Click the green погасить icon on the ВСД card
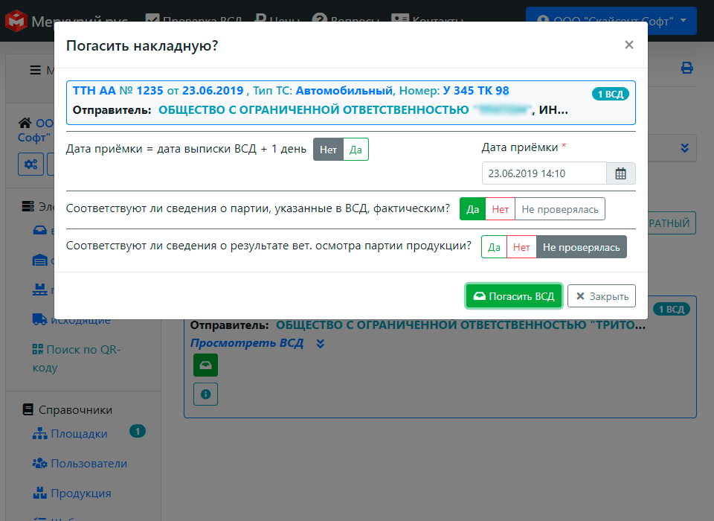This screenshot has width=714, height=521. tap(205, 365)
